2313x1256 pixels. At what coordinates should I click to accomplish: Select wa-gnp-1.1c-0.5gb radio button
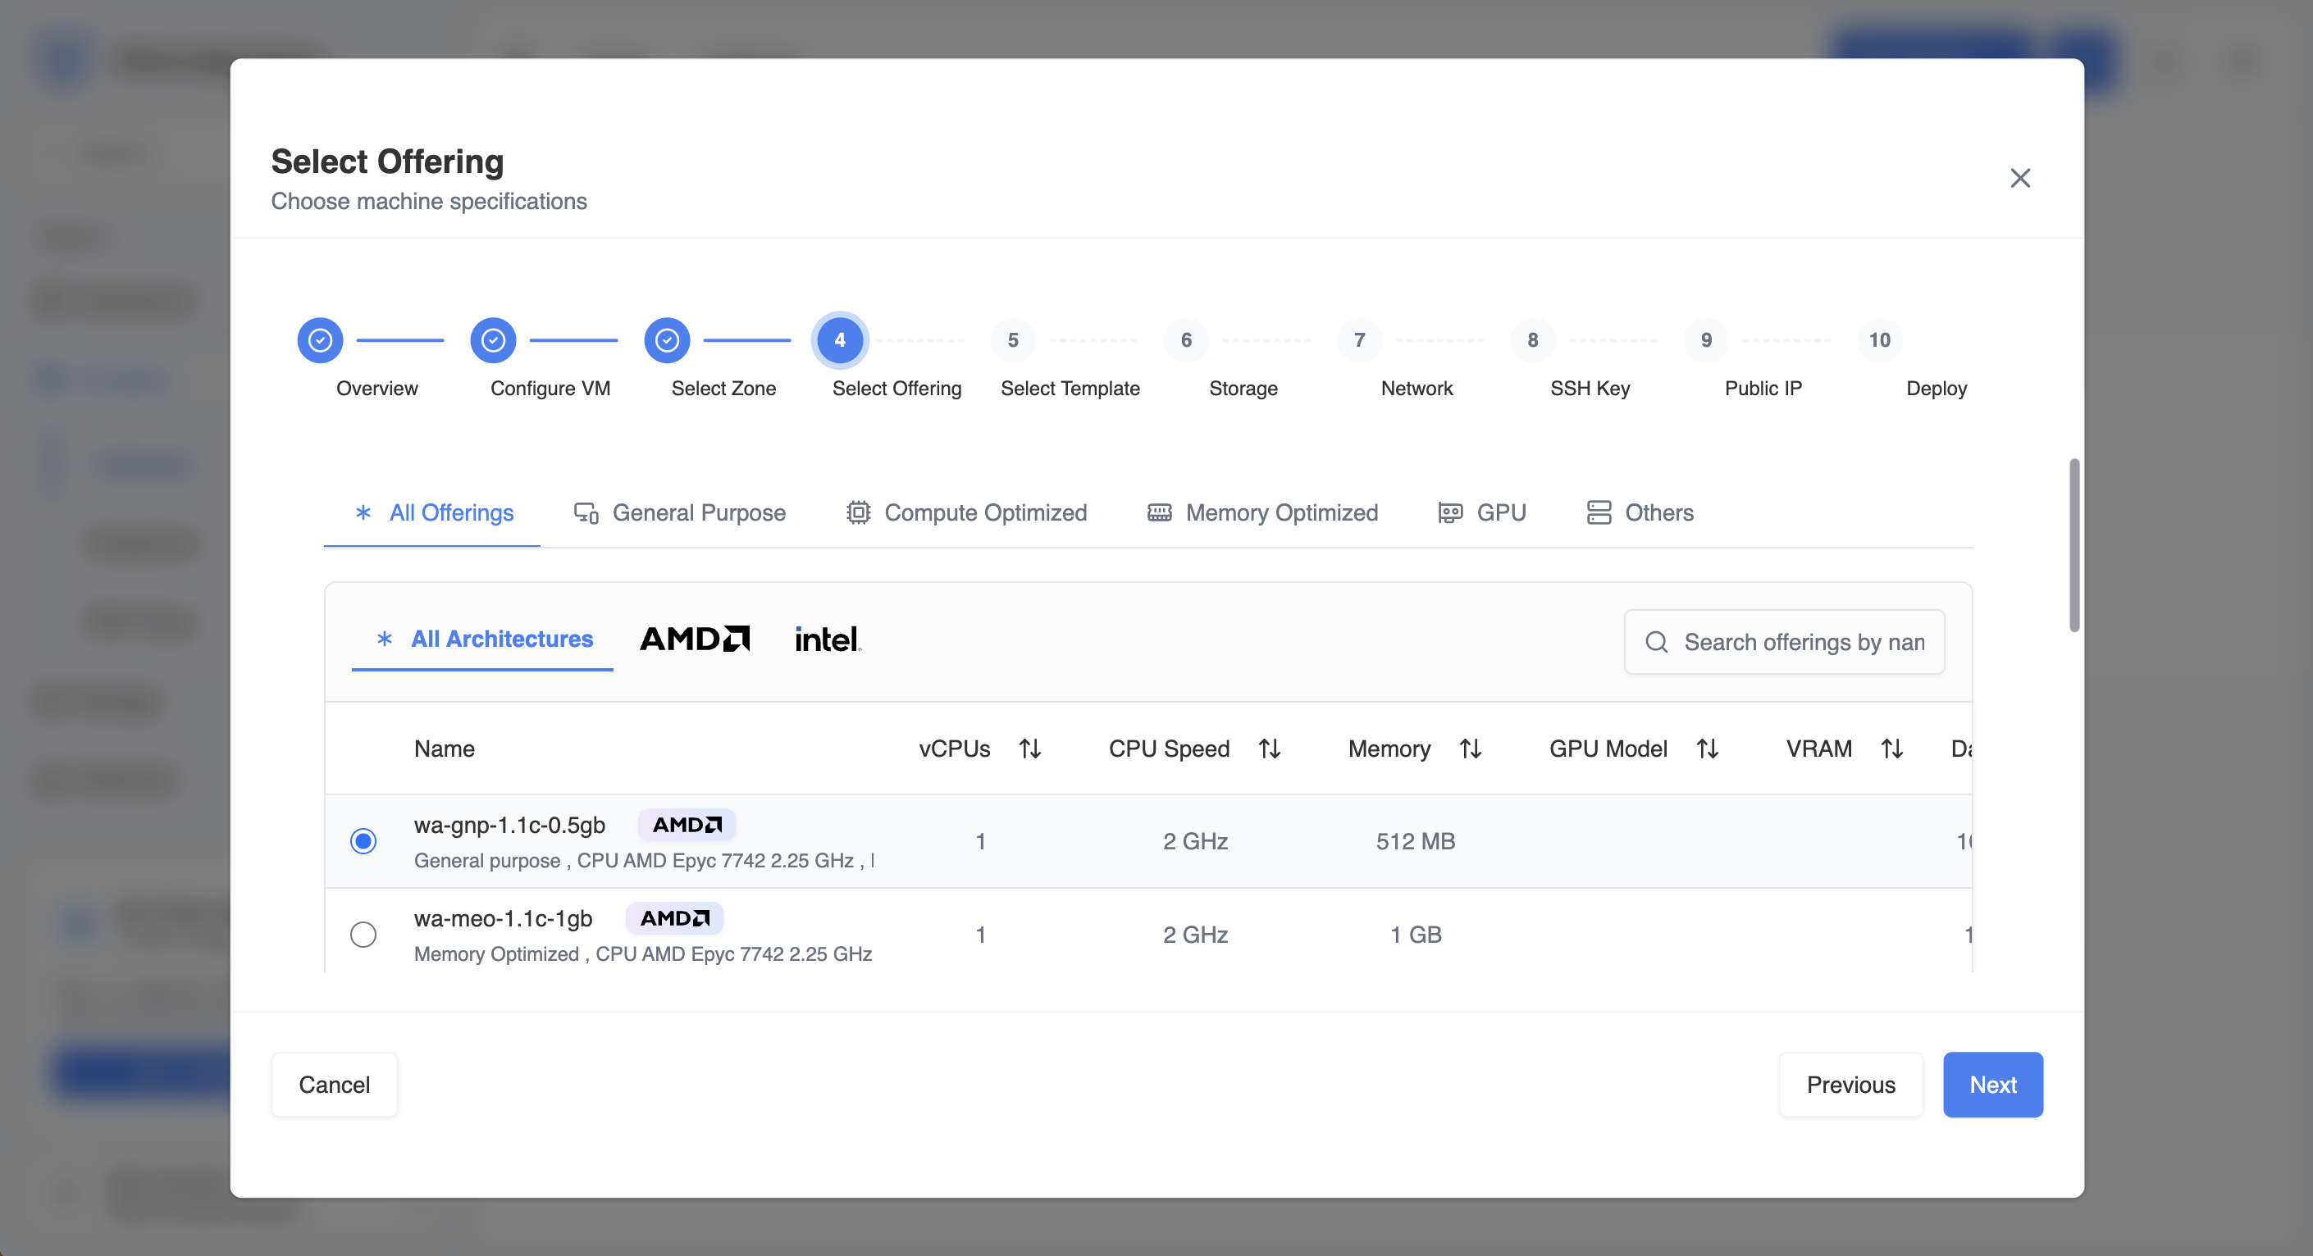(x=363, y=841)
